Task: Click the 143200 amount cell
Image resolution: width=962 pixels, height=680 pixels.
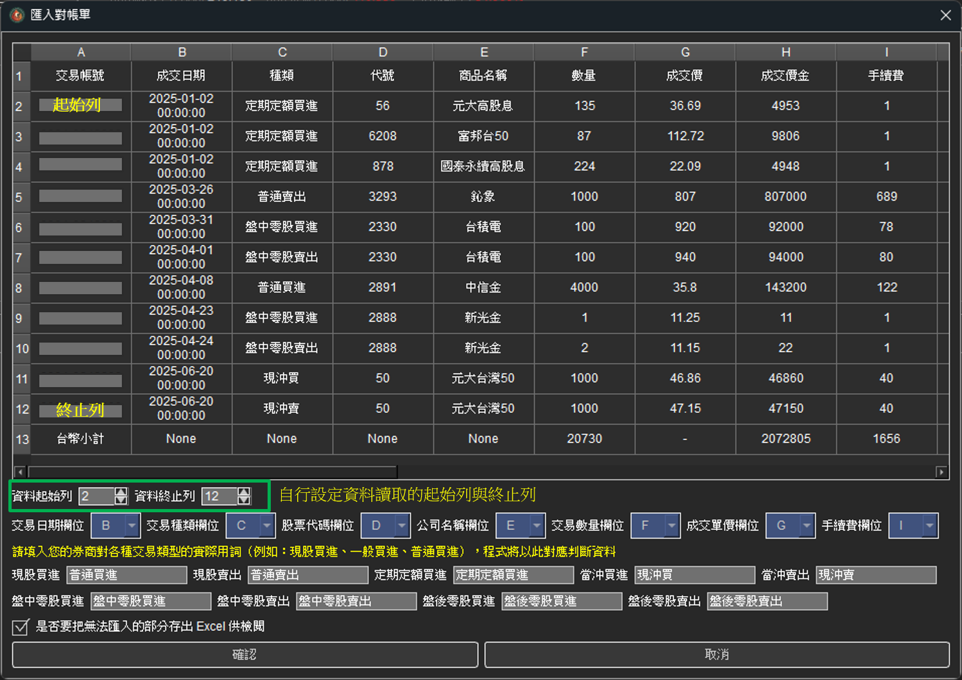Action: (786, 288)
